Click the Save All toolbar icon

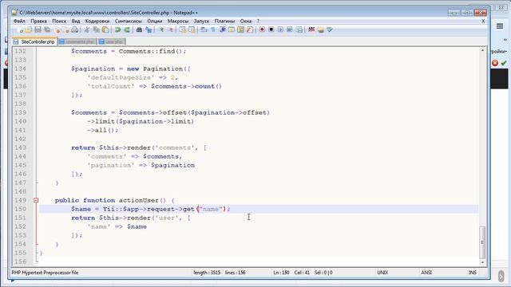47,30
